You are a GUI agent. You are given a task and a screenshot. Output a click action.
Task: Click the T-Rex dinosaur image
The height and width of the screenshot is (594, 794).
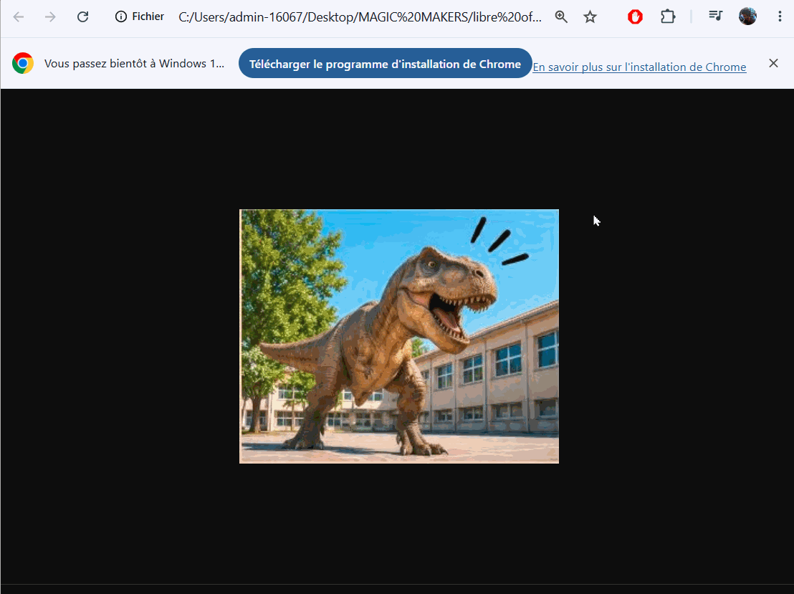click(x=399, y=336)
